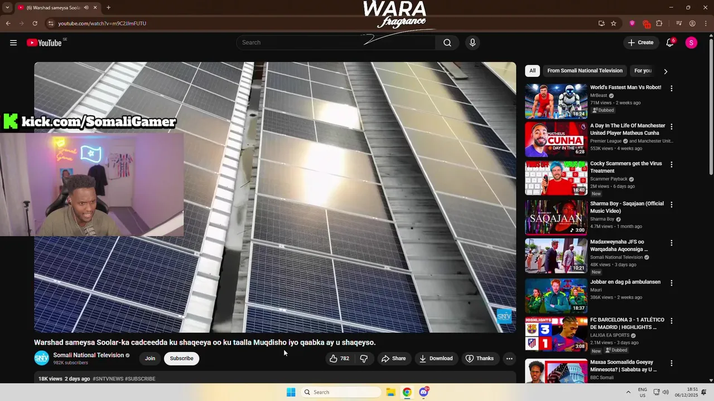Open Chrome three-dot menu
Viewport: 714px width, 401px height.
coord(705,23)
